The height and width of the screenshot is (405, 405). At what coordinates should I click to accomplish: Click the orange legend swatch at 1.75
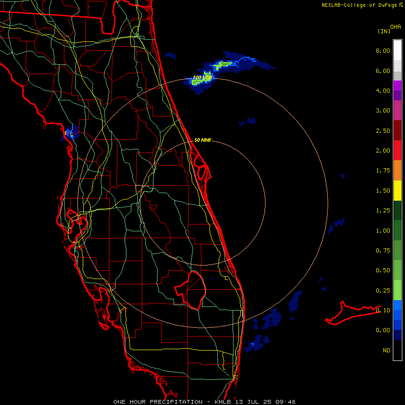coord(397,171)
